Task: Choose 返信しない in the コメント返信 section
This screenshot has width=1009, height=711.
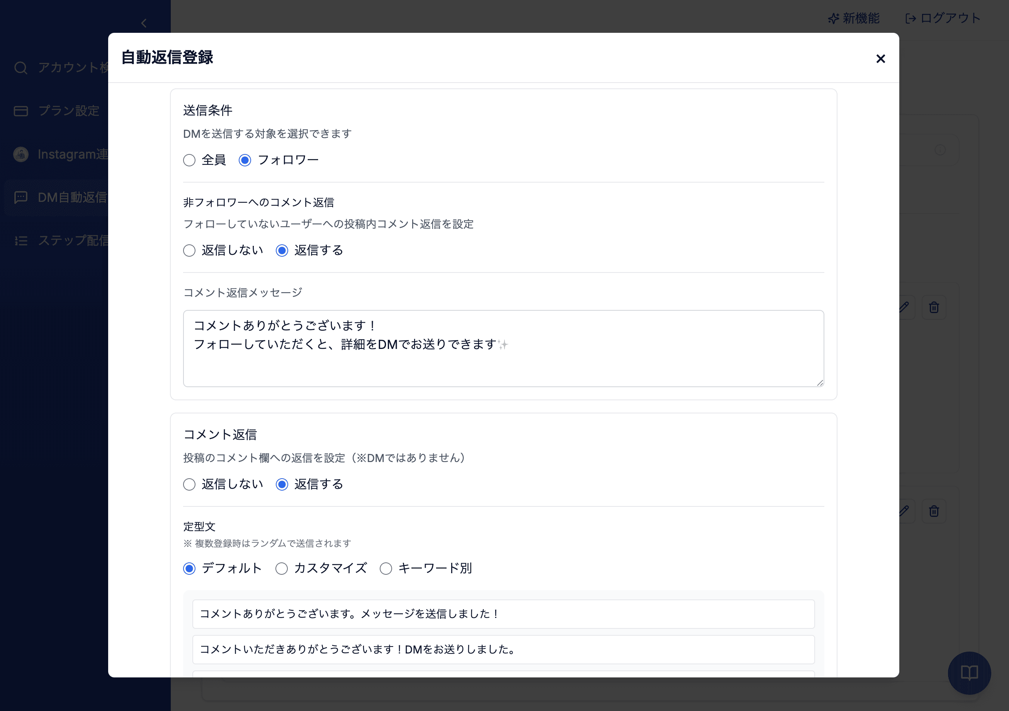Action: [x=189, y=484]
